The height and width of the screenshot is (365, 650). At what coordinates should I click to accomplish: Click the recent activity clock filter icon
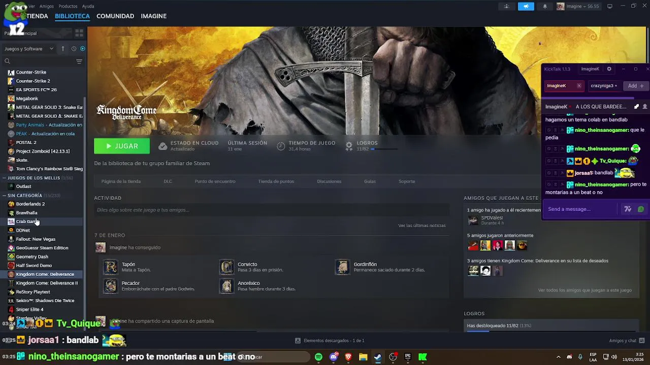[x=74, y=49]
